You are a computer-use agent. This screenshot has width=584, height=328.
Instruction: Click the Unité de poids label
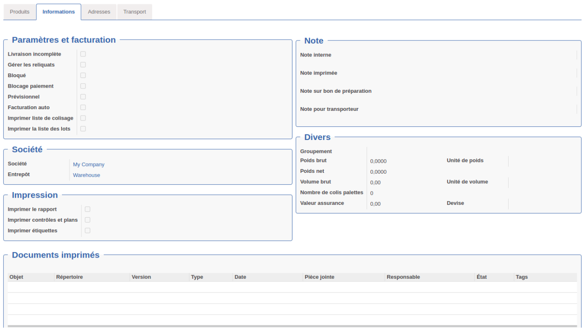pos(465,160)
